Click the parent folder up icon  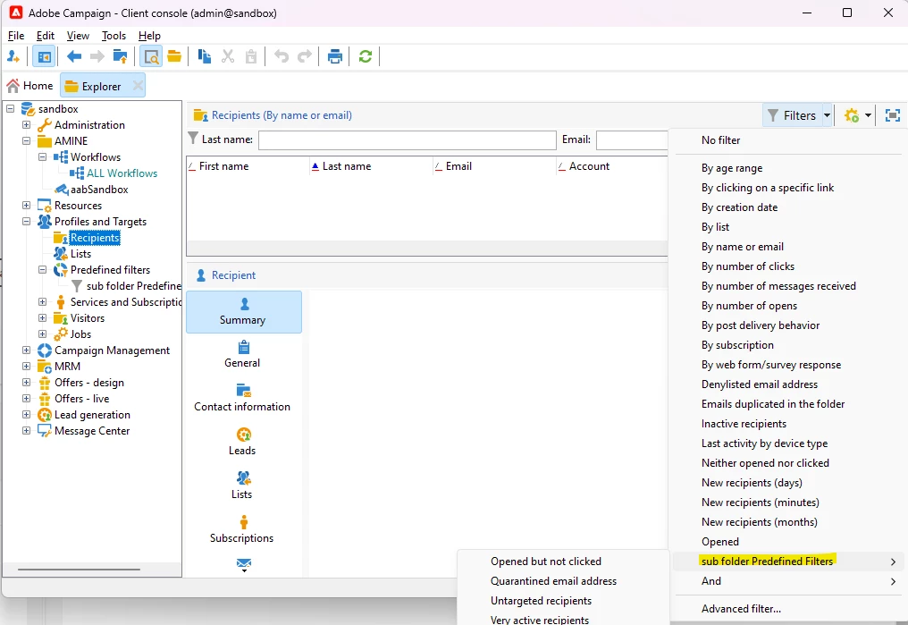tap(120, 56)
